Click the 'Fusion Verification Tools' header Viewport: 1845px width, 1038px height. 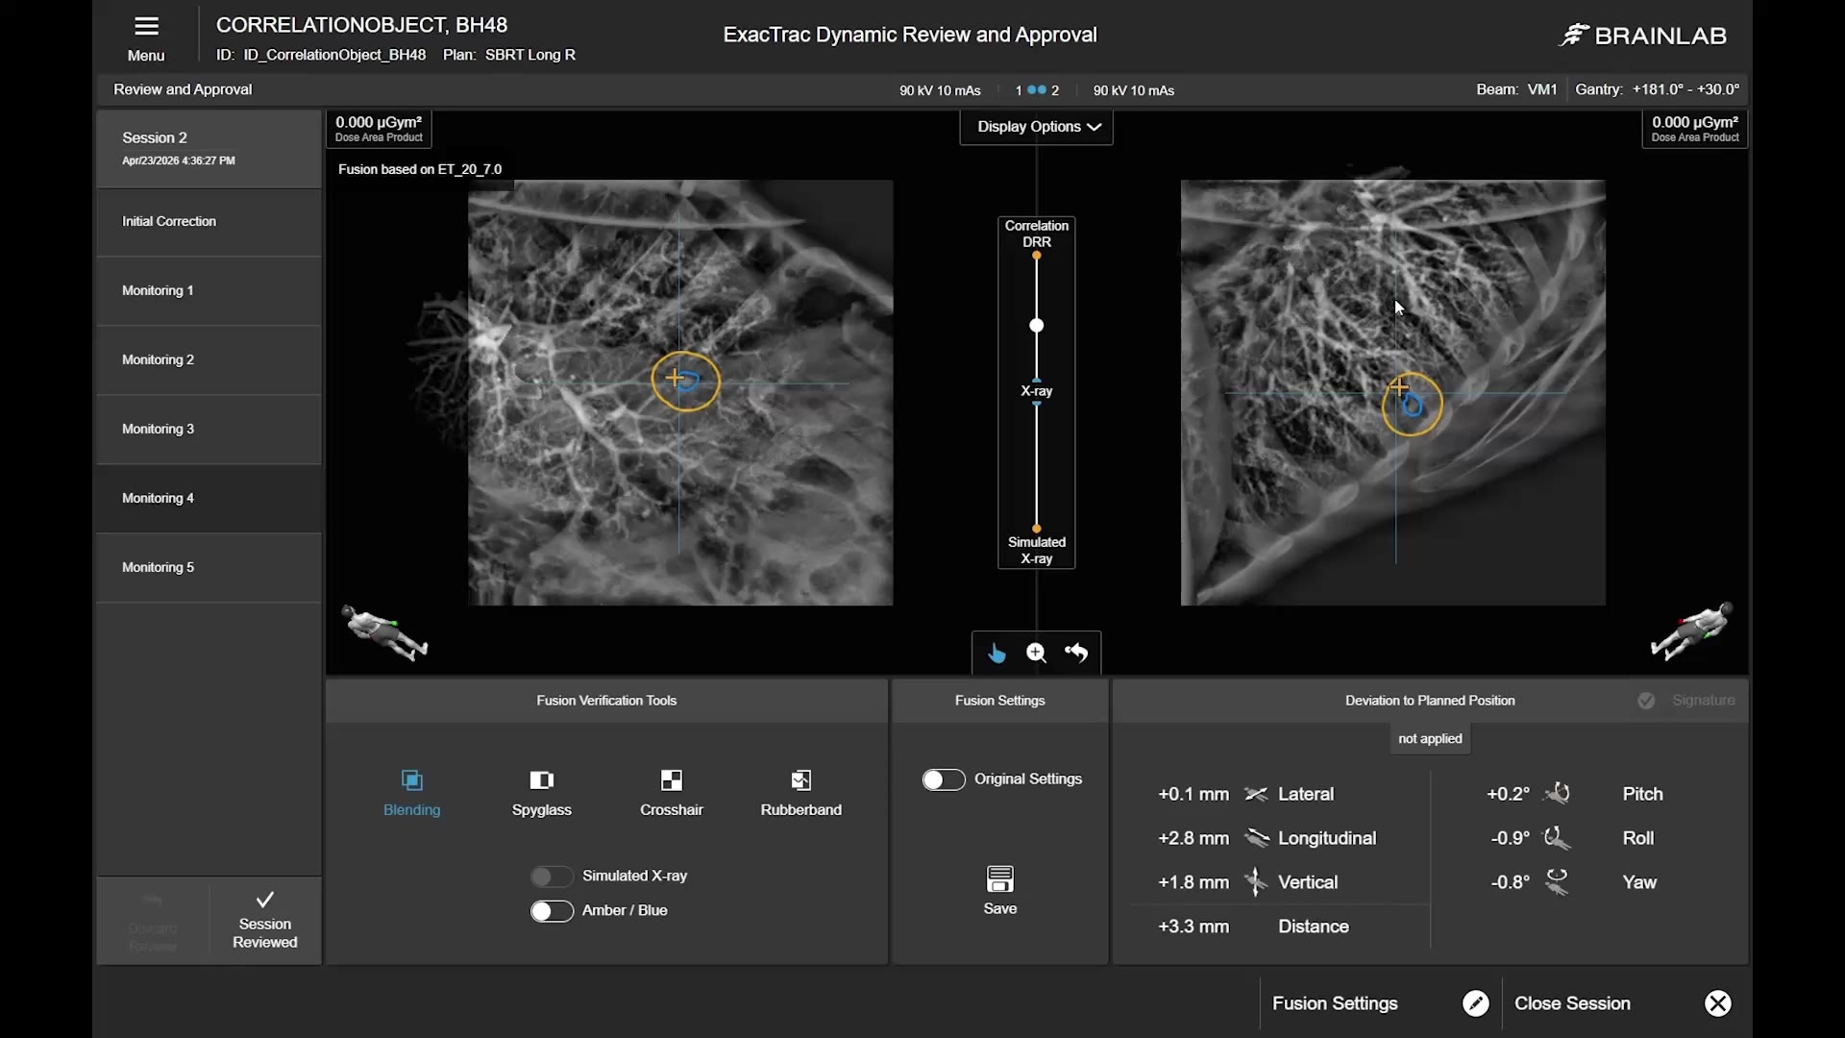(606, 701)
